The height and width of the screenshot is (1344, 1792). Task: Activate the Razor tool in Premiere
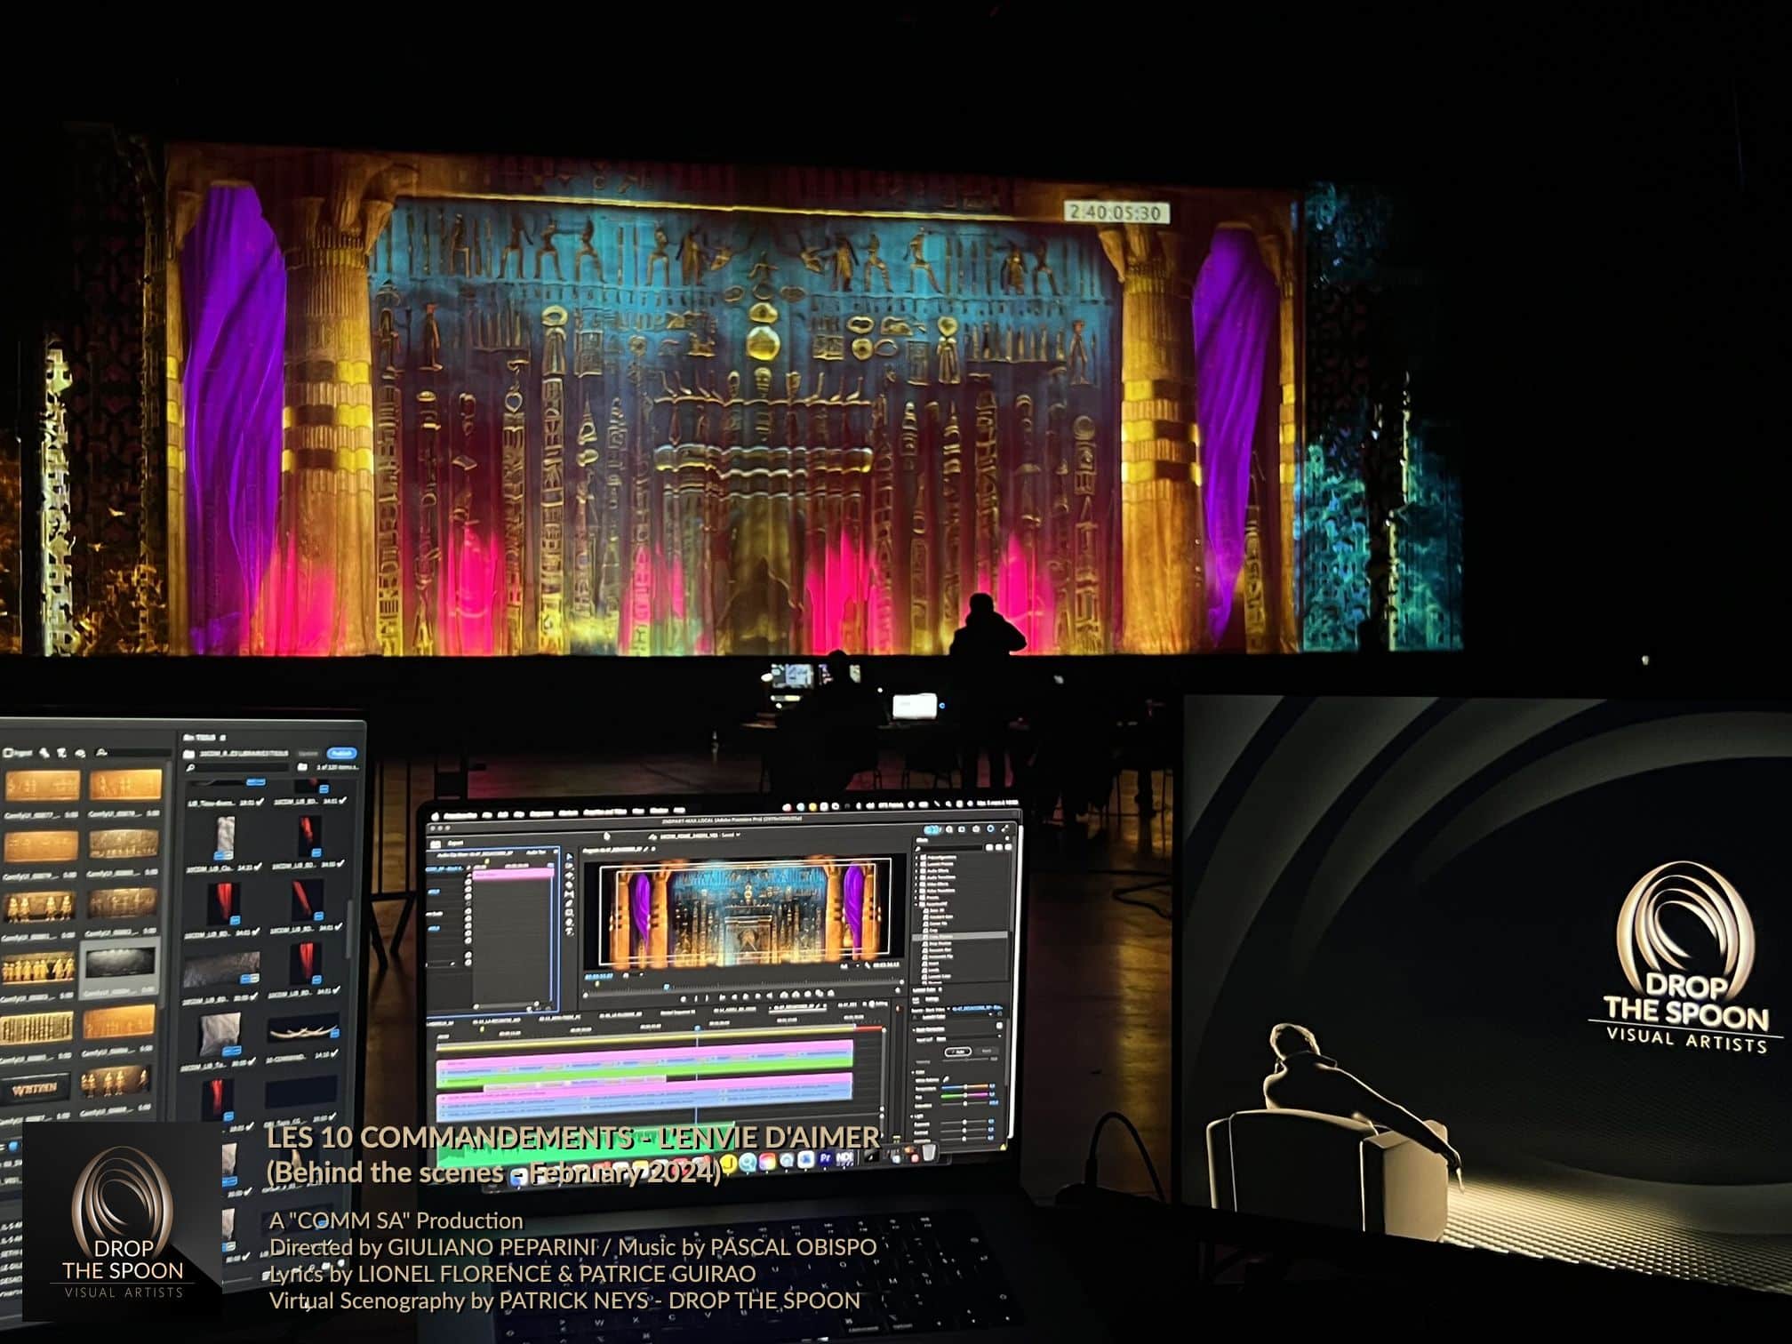[570, 885]
